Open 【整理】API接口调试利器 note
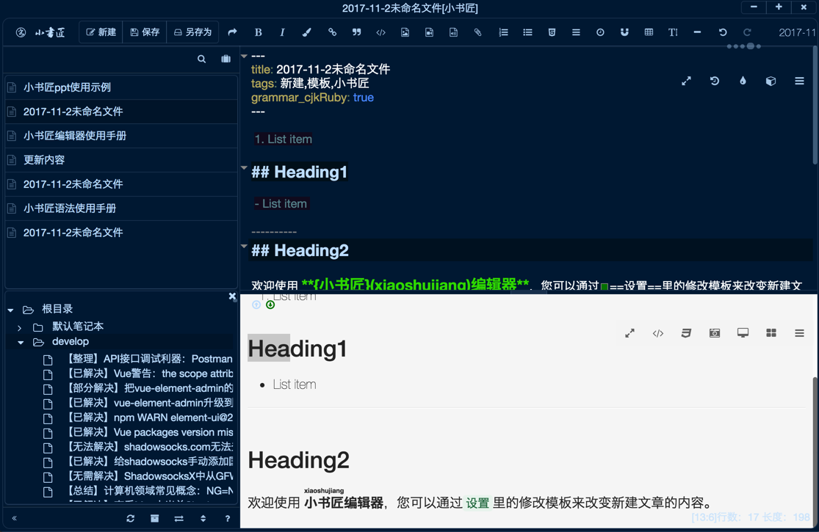This screenshot has height=532, width=819. pos(149,359)
